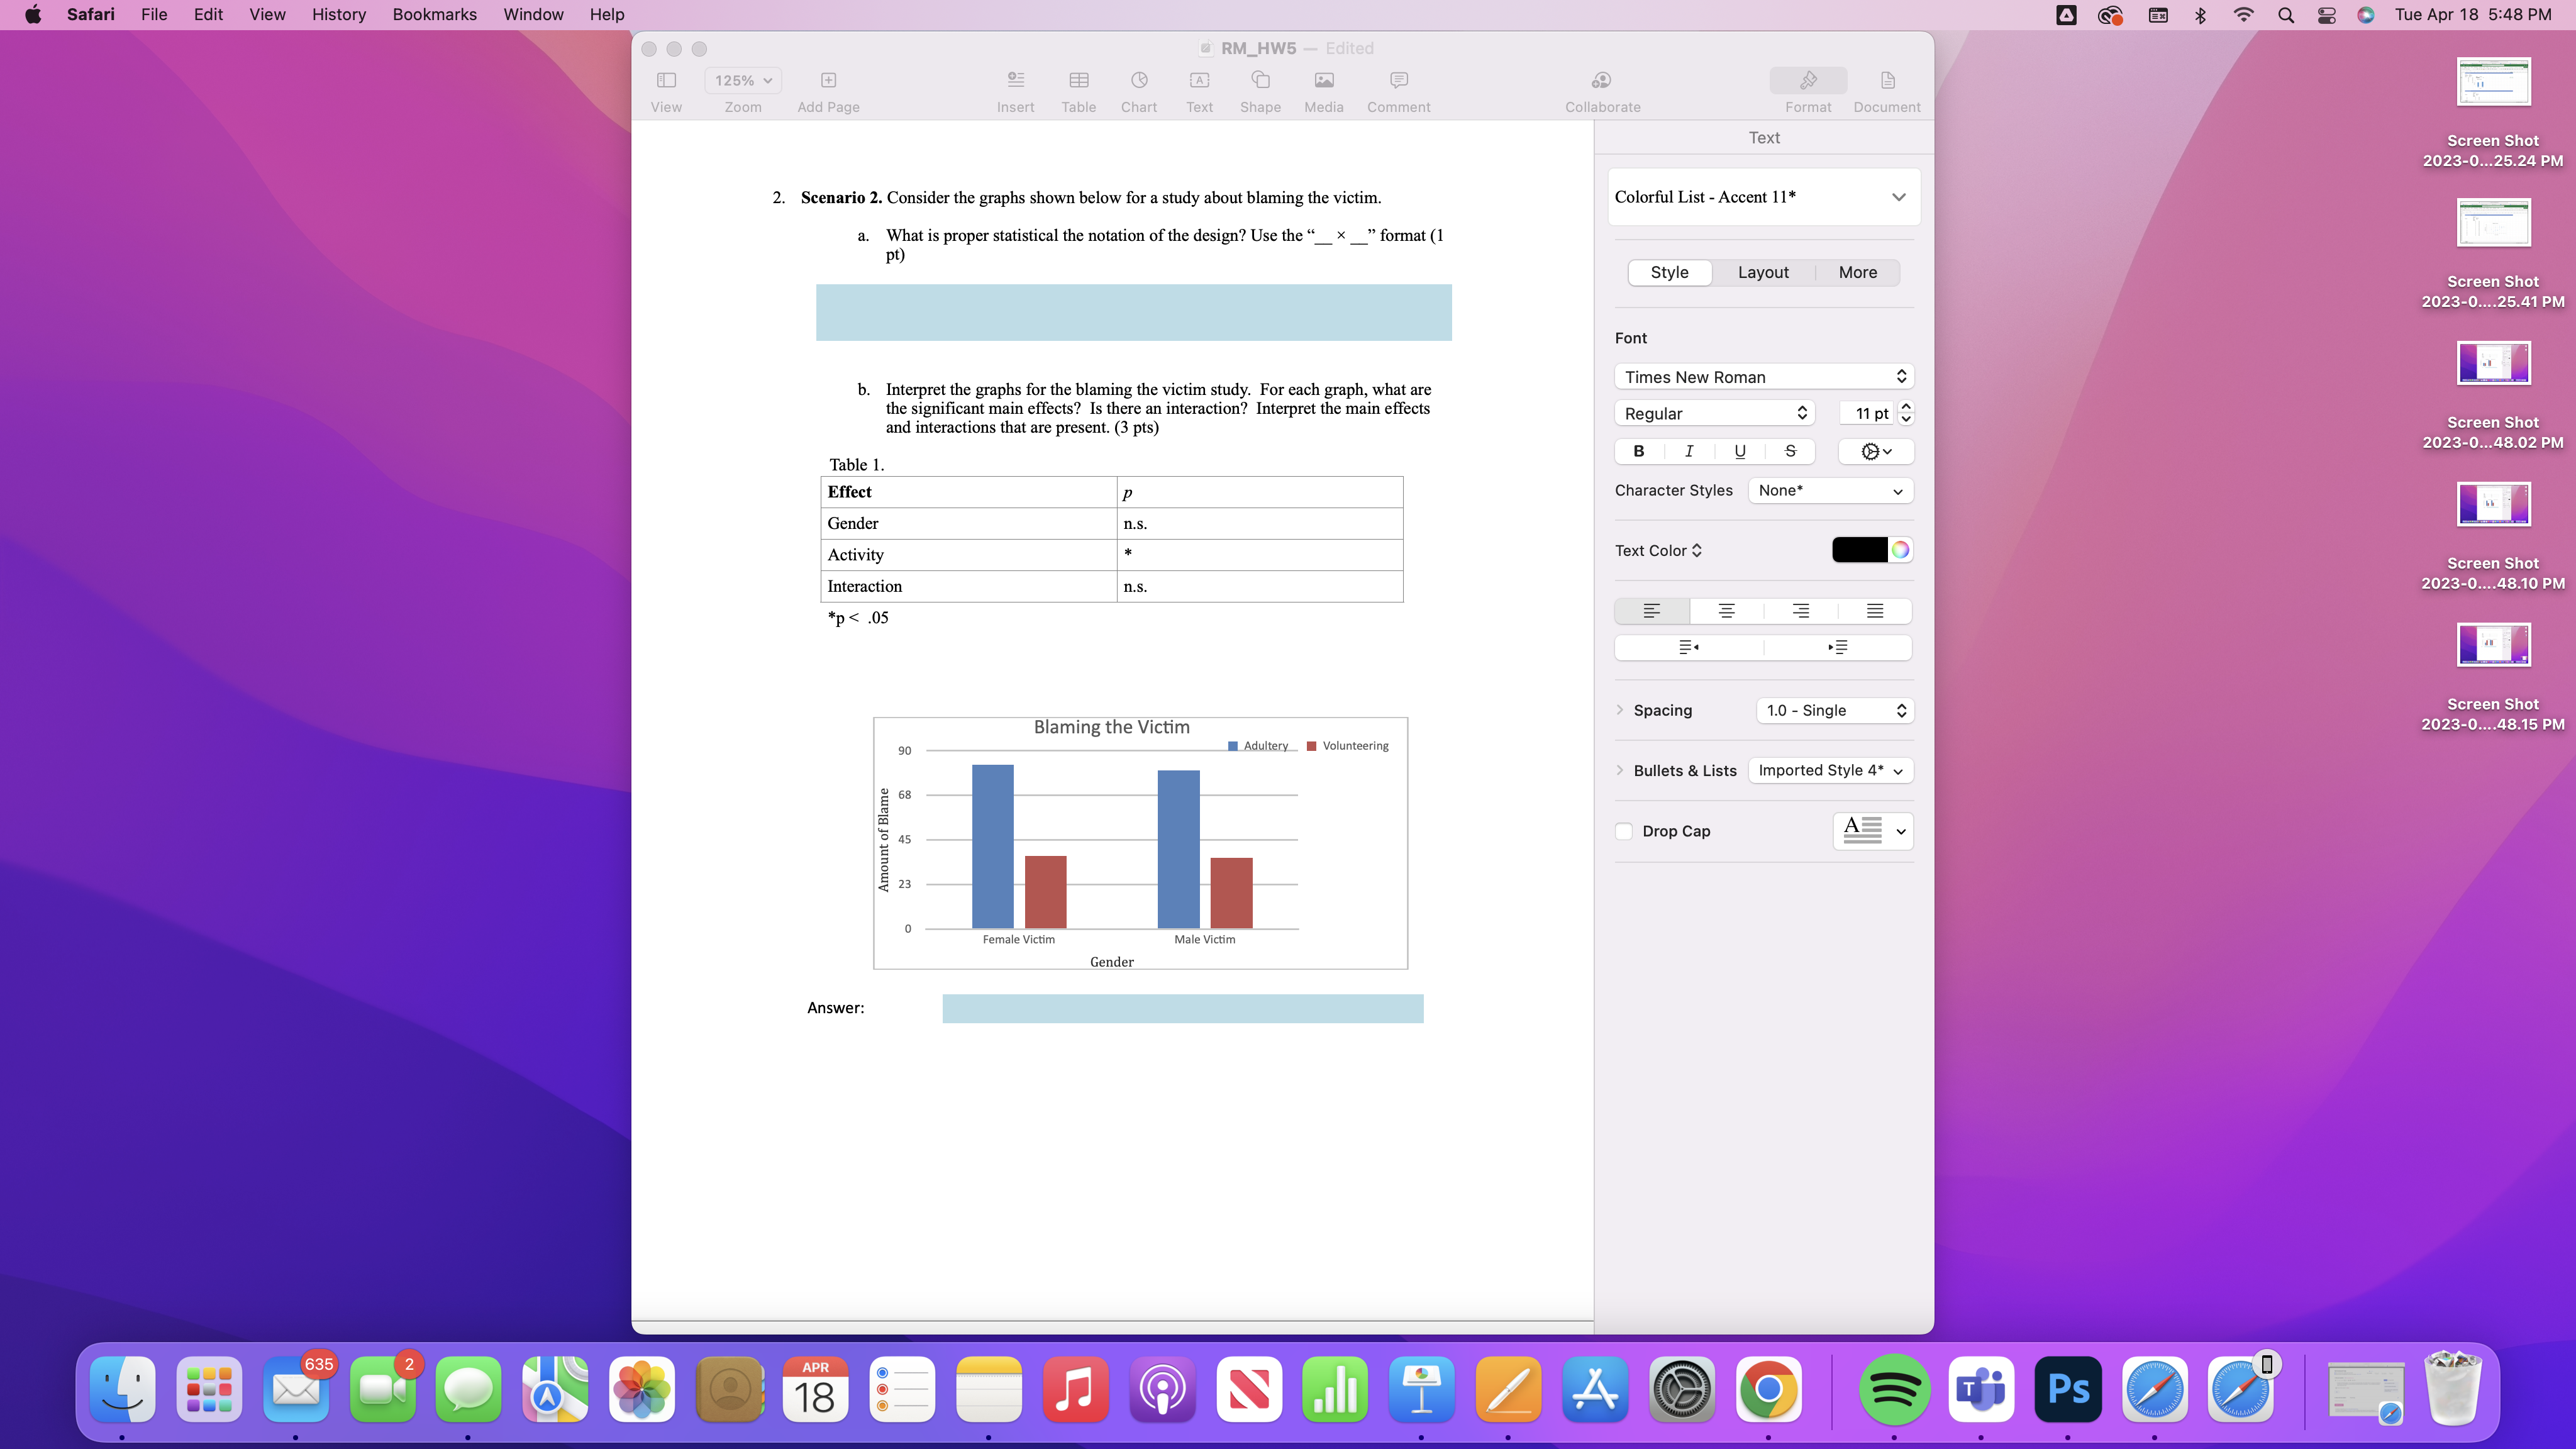The image size is (2576, 1449).
Task: Toggle underline formatting
Action: [1739, 451]
